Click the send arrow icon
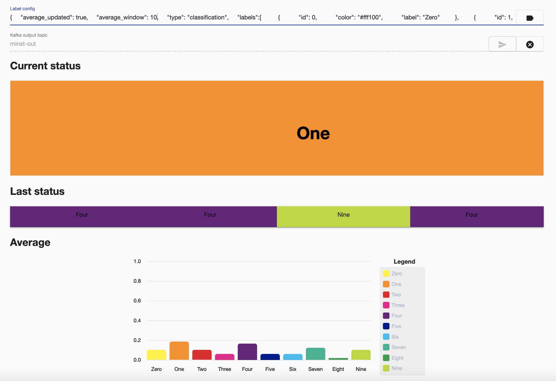This screenshot has width=556, height=381. [502, 44]
